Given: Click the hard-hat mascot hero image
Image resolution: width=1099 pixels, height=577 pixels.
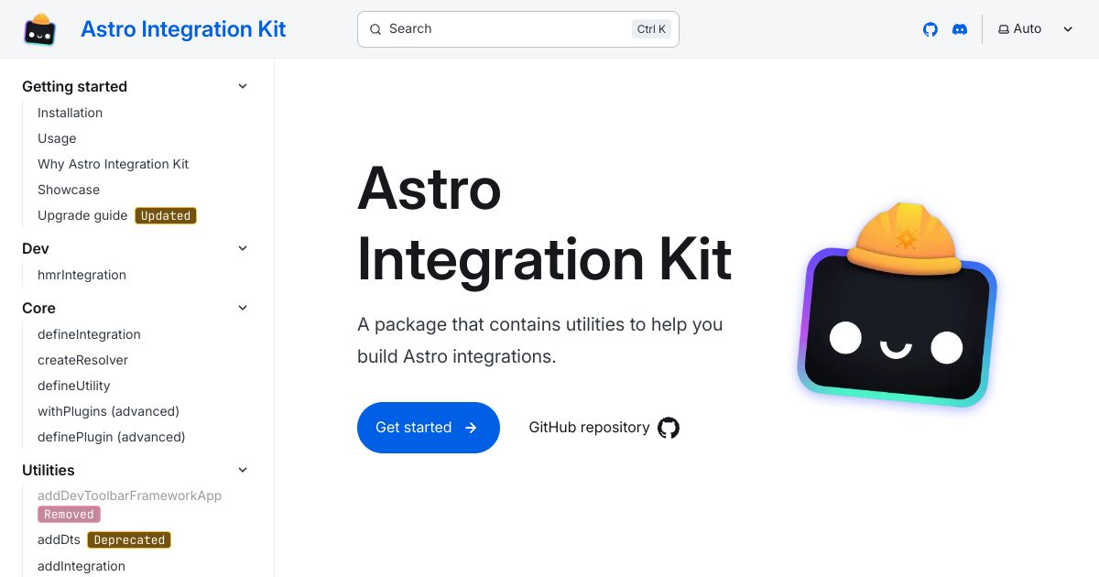Looking at the screenshot, I should click(x=897, y=304).
